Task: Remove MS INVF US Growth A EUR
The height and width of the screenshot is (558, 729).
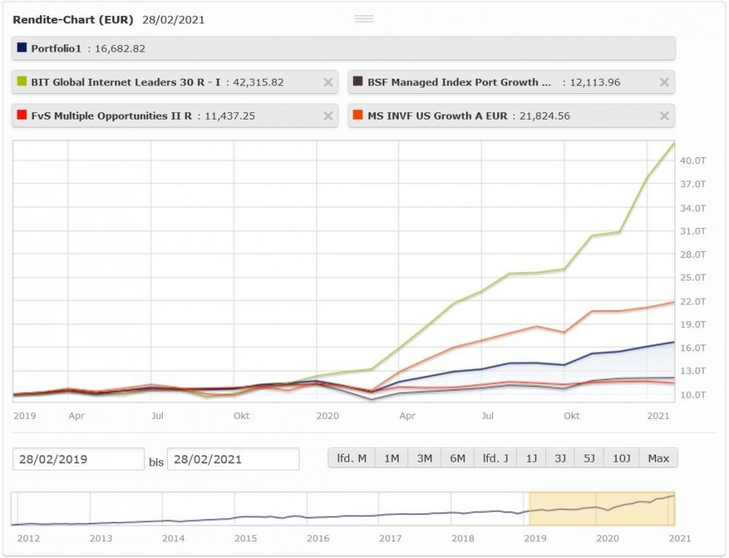Action: (x=664, y=116)
